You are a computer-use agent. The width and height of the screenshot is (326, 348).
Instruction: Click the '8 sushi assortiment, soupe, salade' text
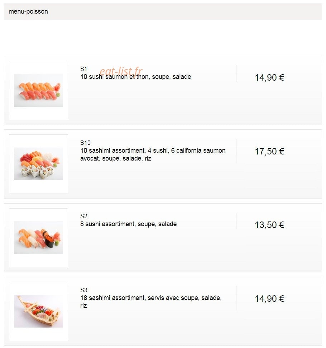(129, 224)
